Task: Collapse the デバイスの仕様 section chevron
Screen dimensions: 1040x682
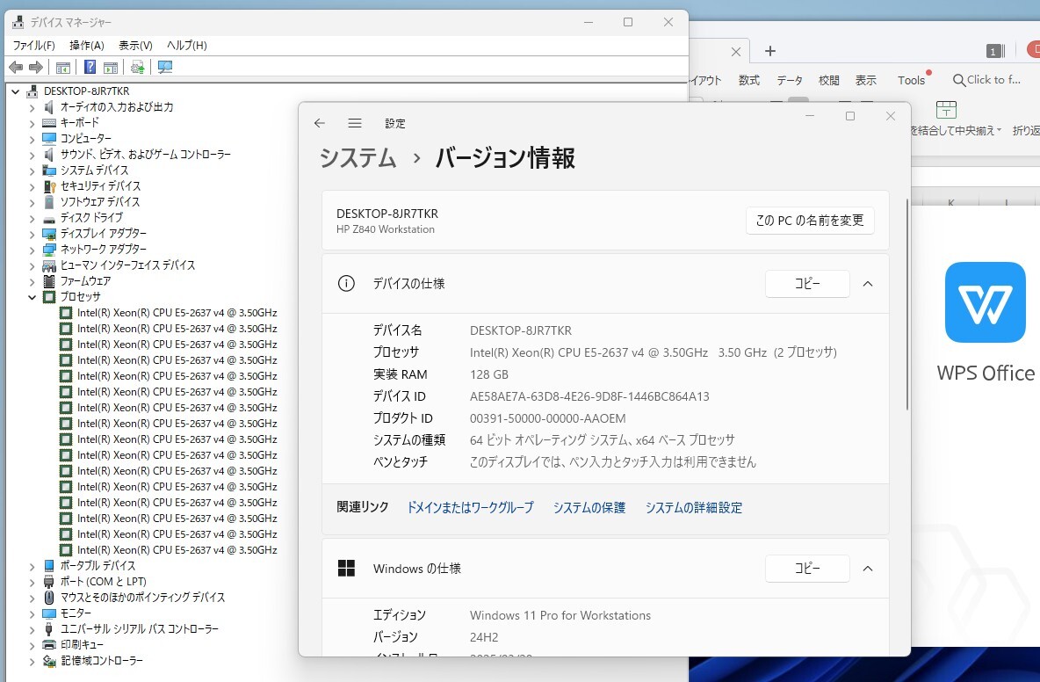Action: pos(868,284)
